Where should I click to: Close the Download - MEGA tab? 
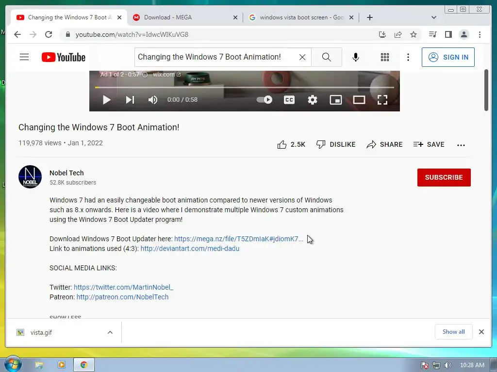pyautogui.click(x=235, y=17)
